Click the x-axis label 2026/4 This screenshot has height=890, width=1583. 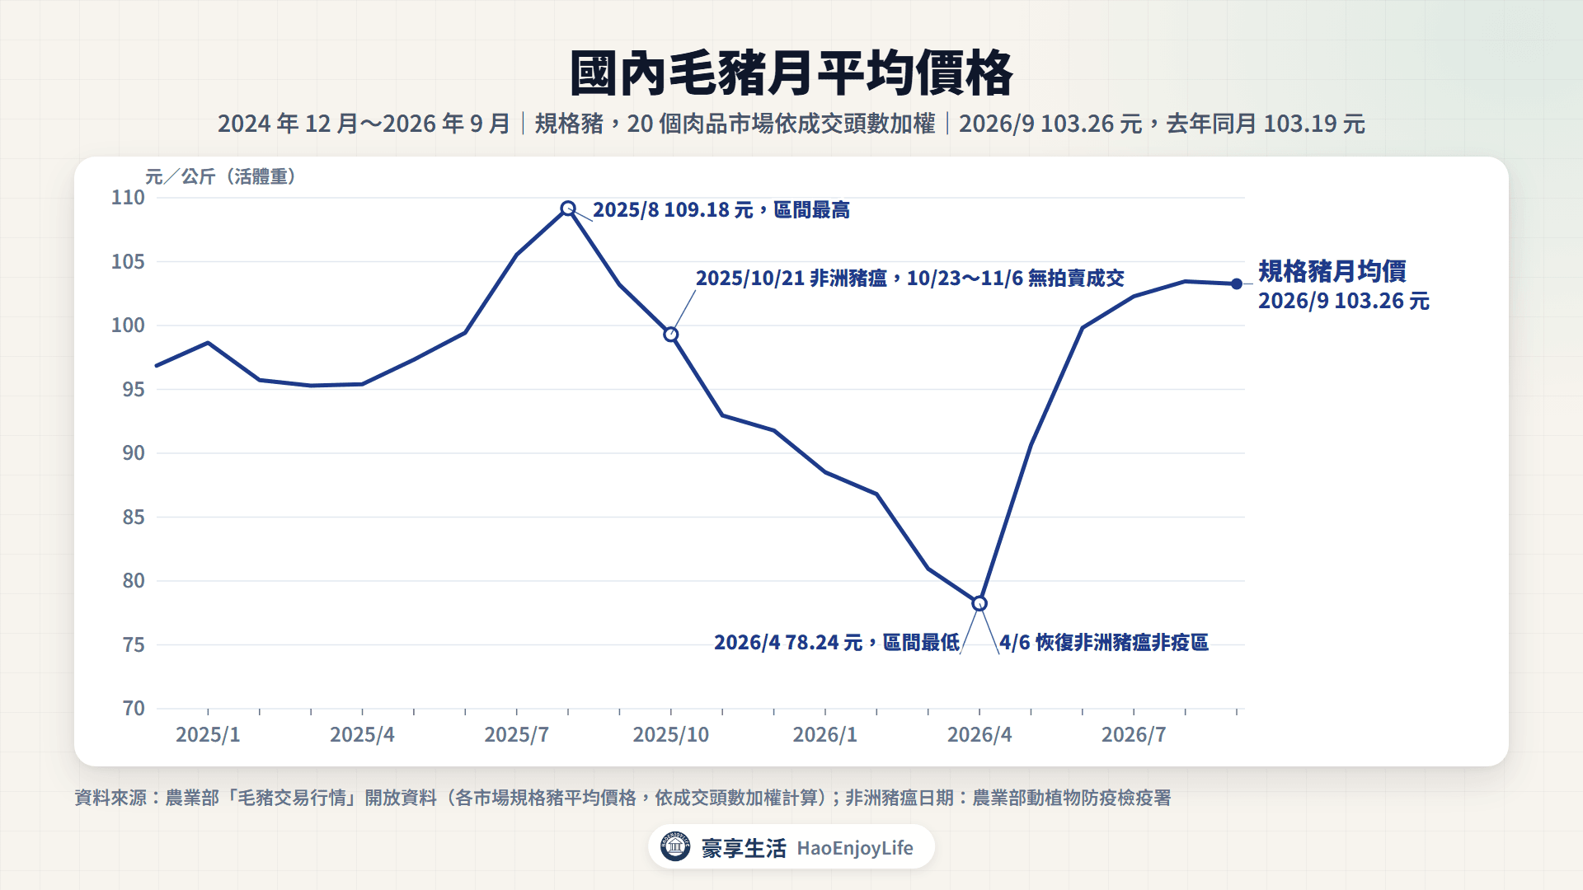coord(979,735)
